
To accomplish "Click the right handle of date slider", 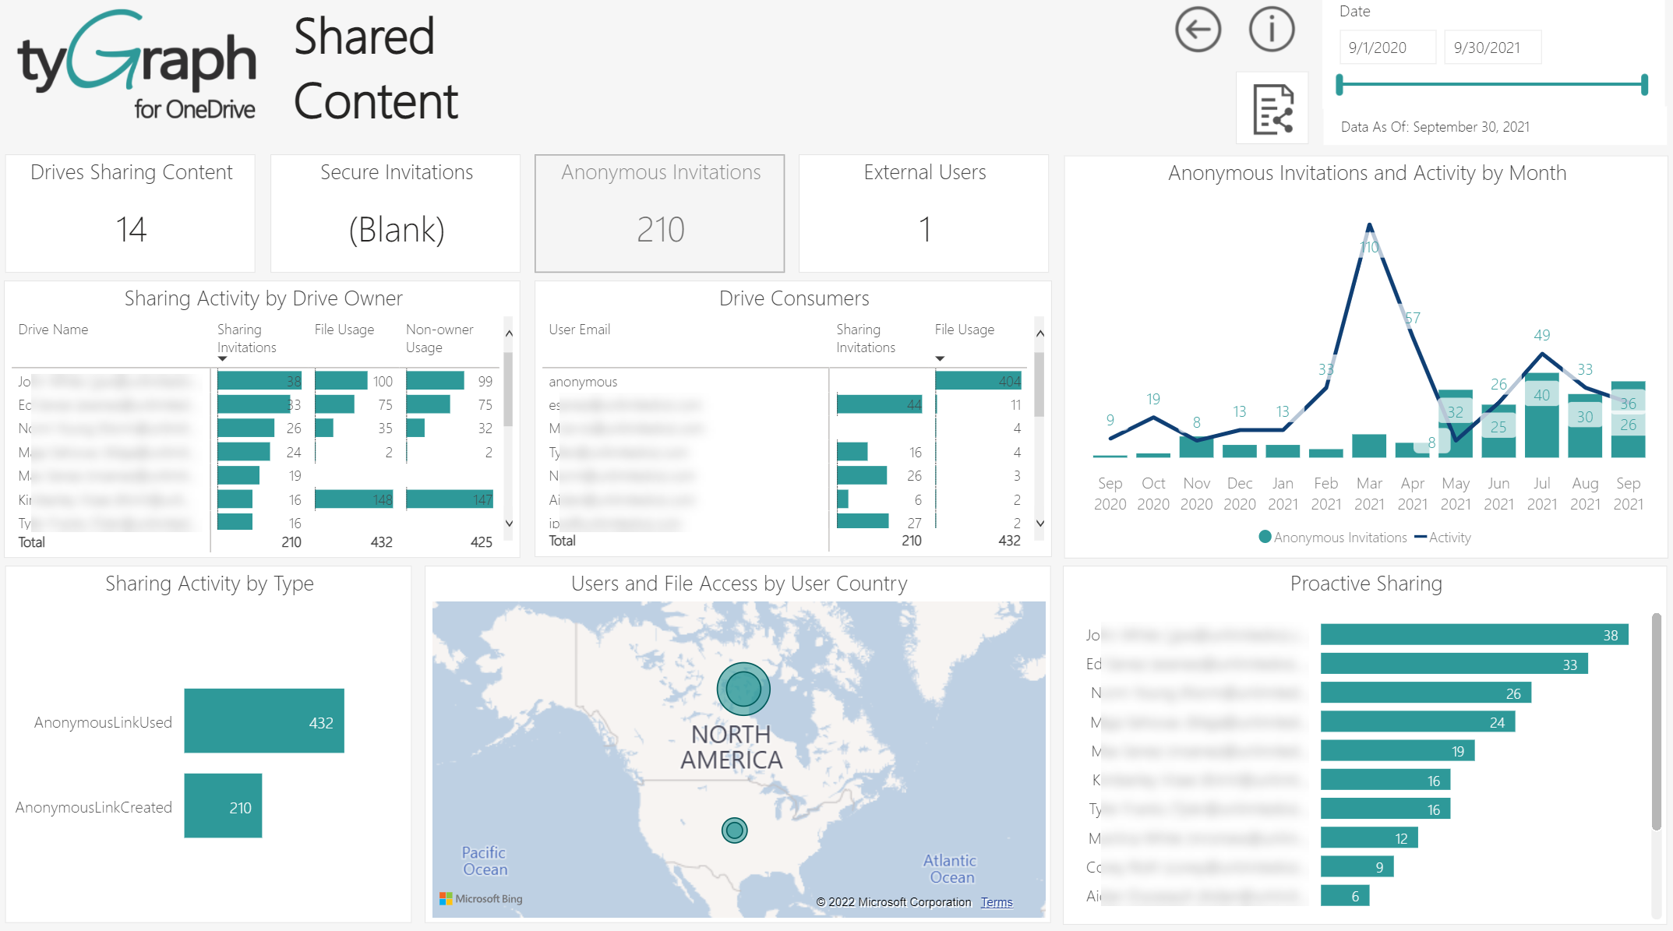I will (1644, 84).
